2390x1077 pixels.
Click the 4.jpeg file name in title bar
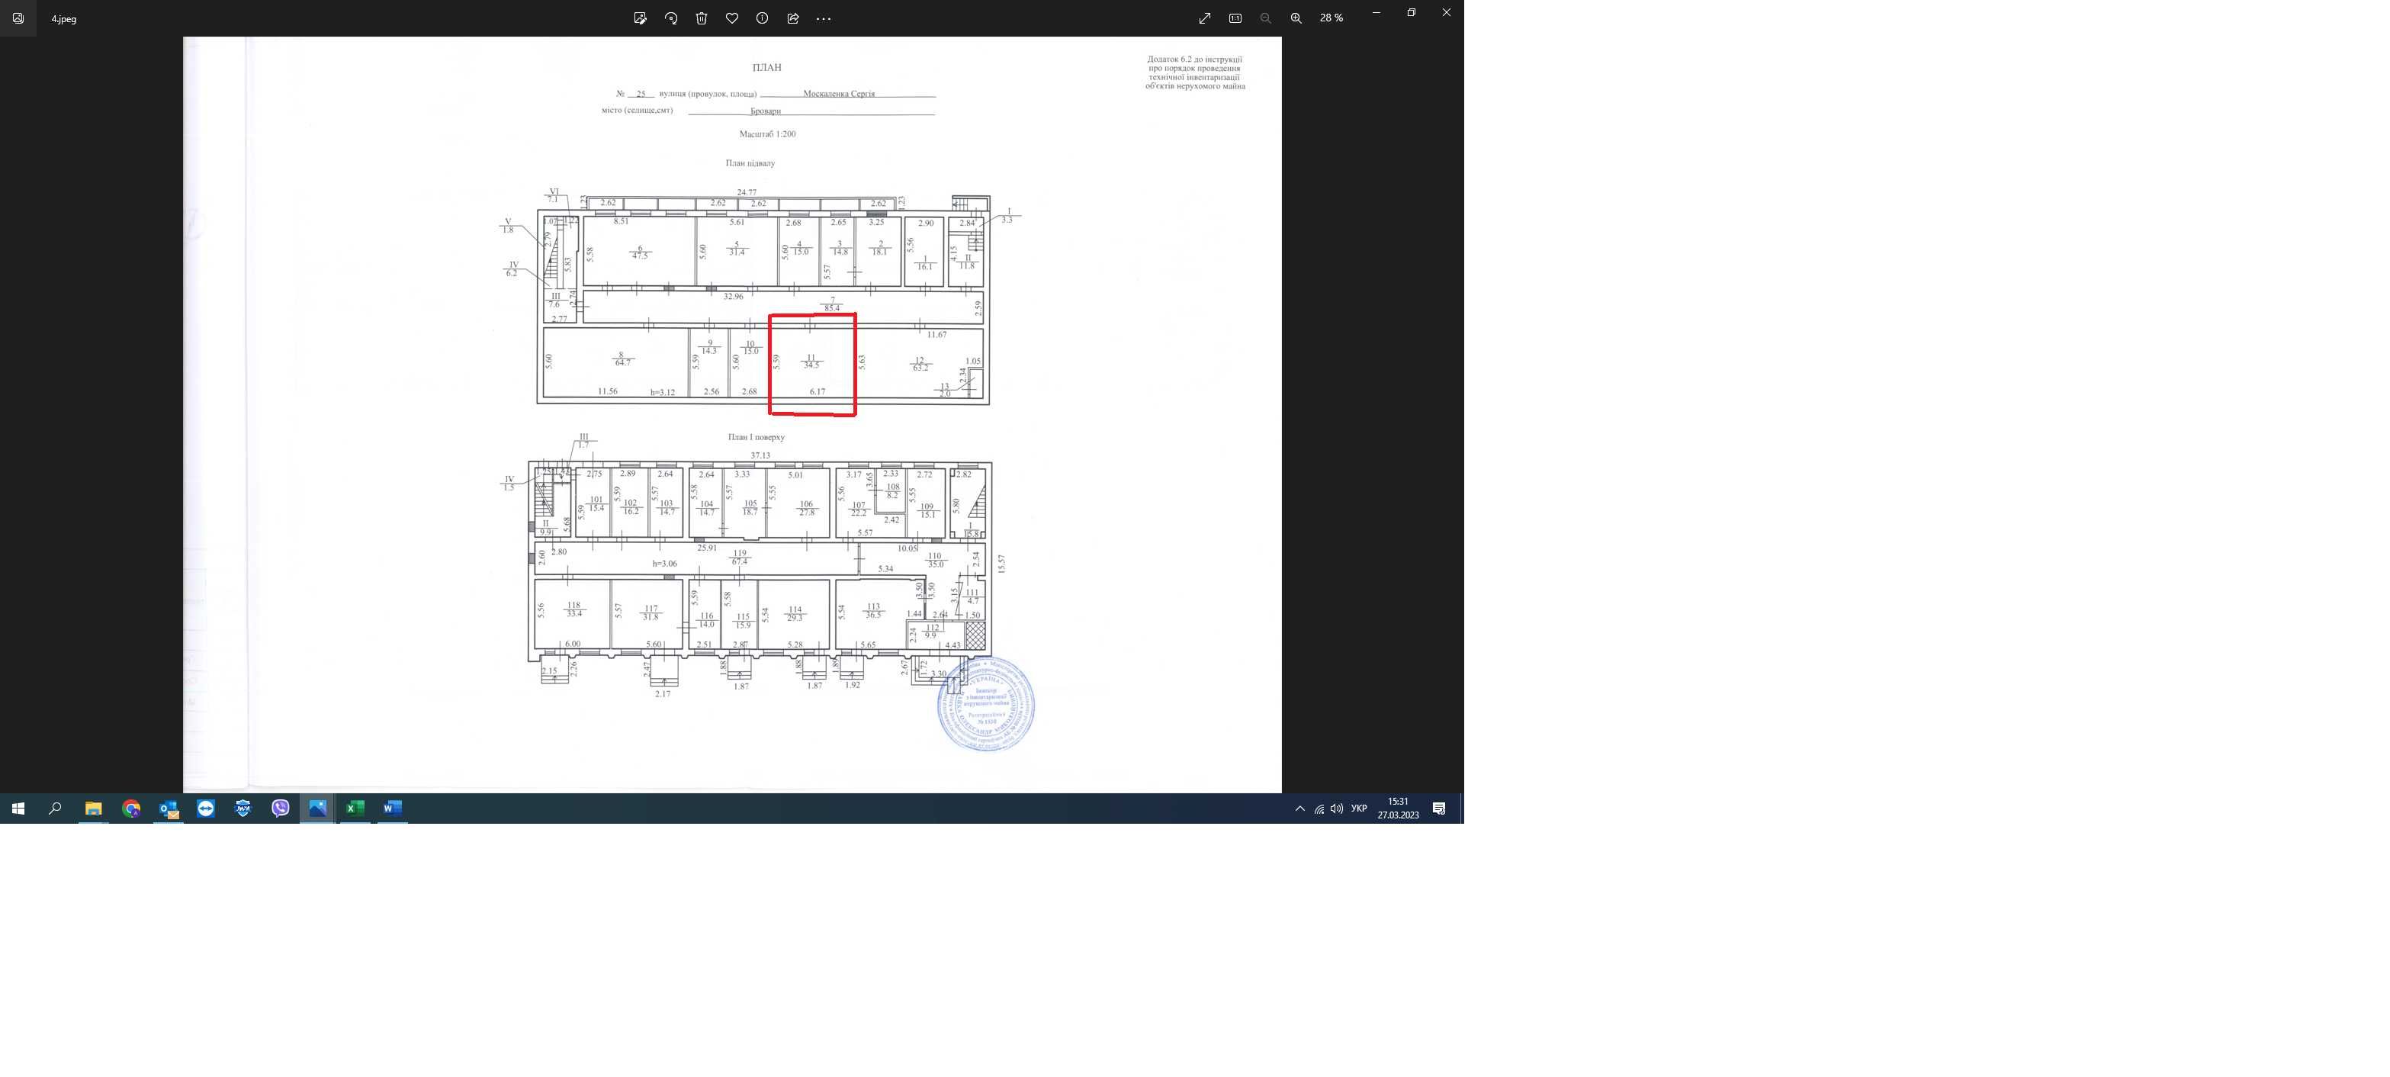tap(64, 18)
